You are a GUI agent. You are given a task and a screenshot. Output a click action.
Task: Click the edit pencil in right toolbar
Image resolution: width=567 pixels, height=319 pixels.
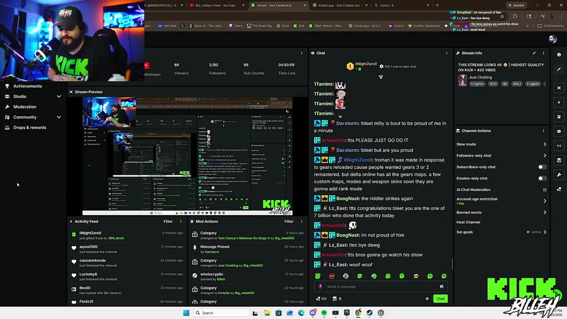(x=559, y=70)
